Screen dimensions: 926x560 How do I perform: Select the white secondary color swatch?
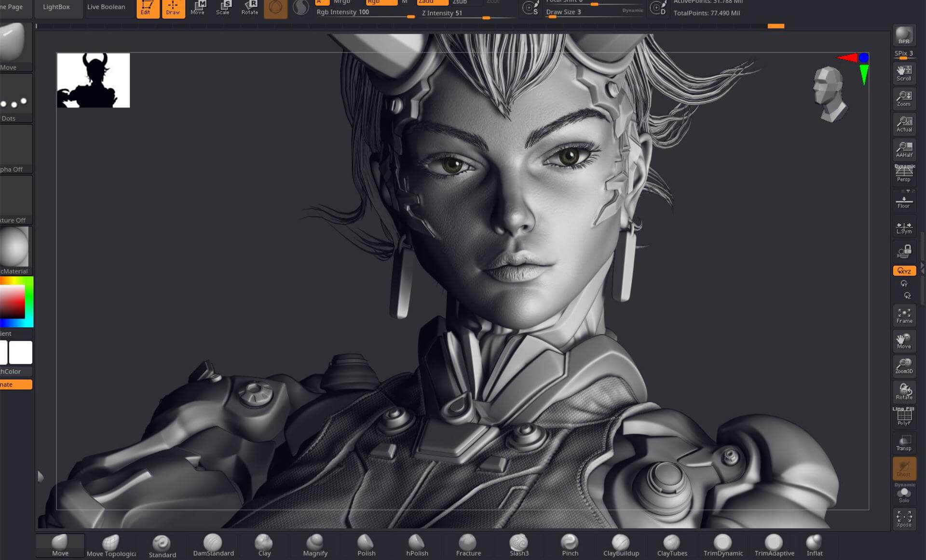tap(21, 352)
